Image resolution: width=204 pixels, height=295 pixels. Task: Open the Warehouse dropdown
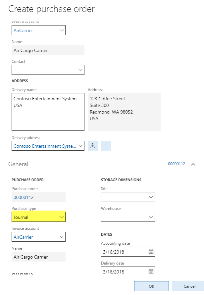click(151, 217)
